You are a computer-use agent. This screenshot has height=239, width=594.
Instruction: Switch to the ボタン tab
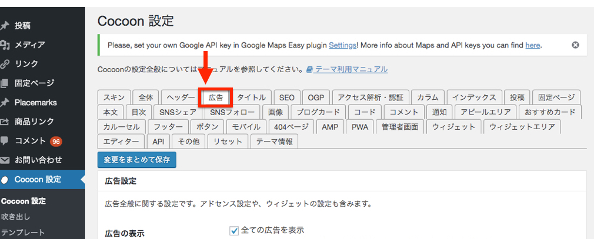pos(208,127)
